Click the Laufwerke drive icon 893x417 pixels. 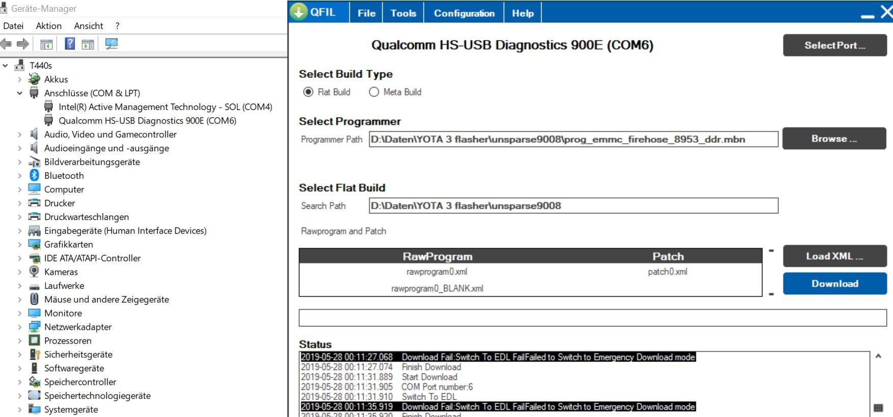(x=34, y=286)
